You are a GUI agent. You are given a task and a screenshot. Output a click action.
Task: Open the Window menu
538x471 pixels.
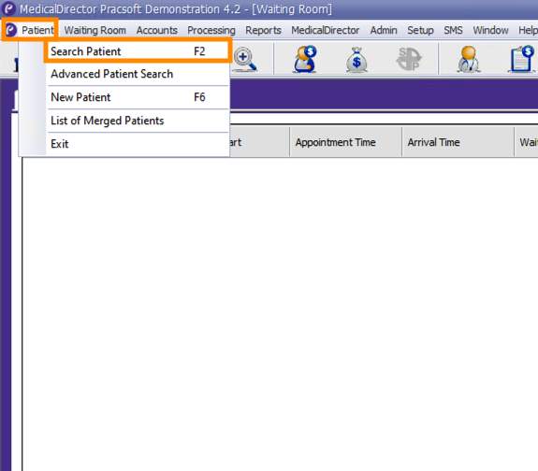click(x=490, y=30)
